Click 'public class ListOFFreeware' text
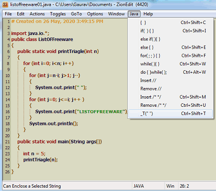216x191 pixels. pyautogui.click(x=42, y=39)
